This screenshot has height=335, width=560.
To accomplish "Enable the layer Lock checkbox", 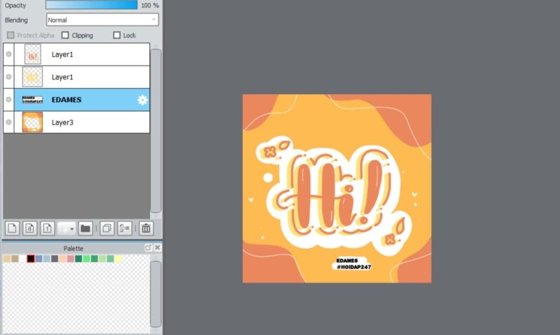I will pyautogui.click(x=117, y=35).
